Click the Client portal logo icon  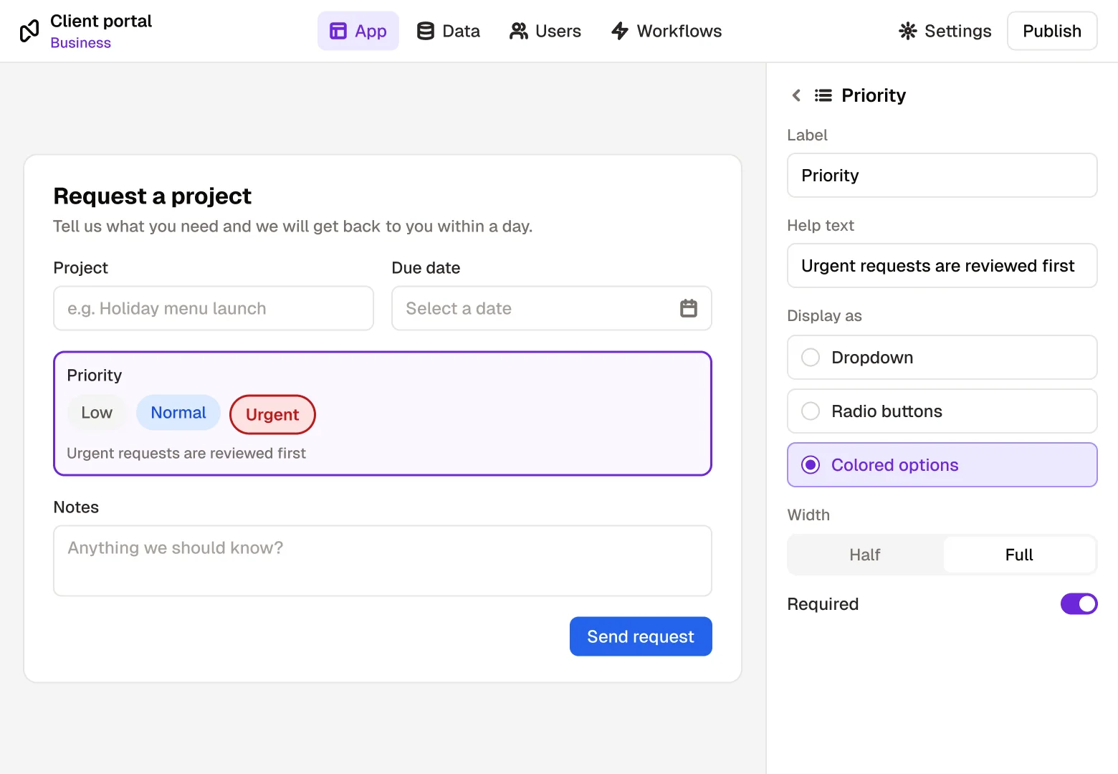(x=29, y=31)
